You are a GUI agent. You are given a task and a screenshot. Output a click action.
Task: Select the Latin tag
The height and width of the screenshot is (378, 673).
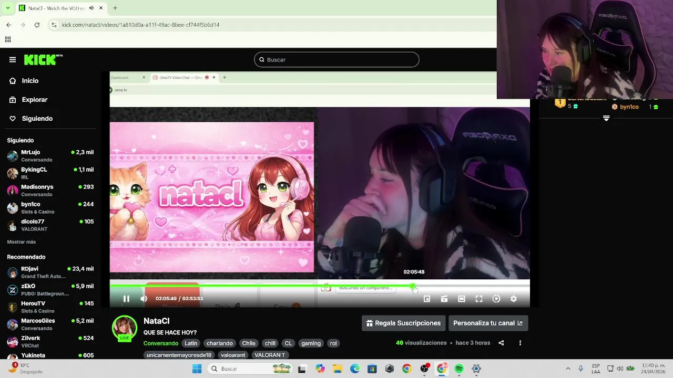[191, 343]
